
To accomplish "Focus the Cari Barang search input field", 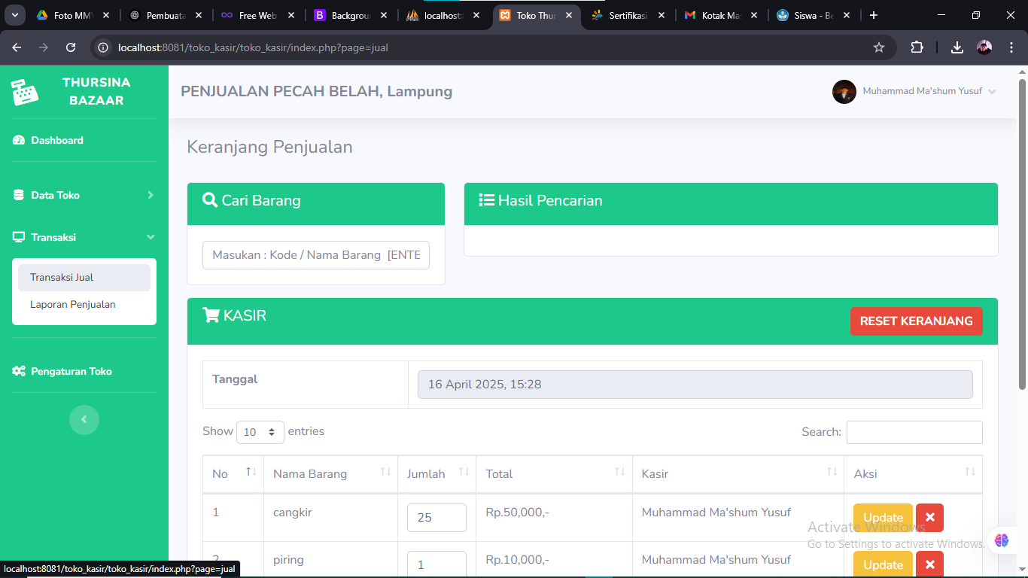I will click(316, 255).
